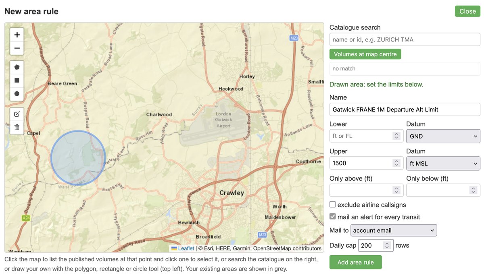Zoom in on the map
Screen dimensions: 484x279
17,35
